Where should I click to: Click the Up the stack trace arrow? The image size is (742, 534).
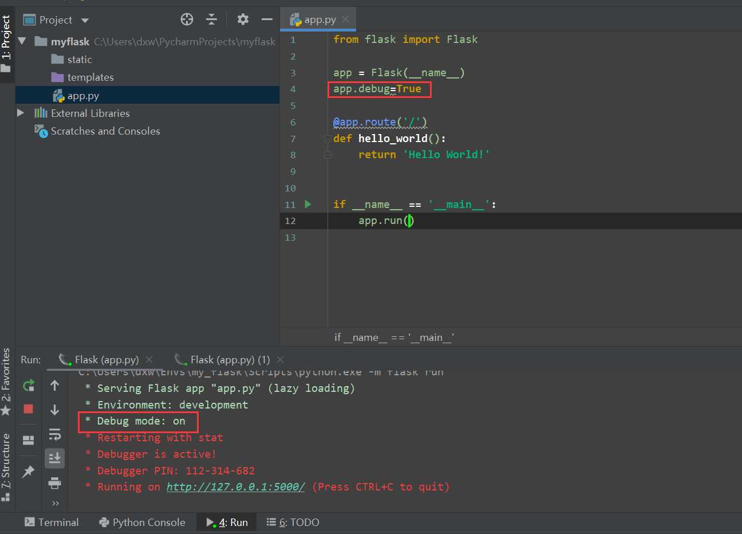point(55,386)
